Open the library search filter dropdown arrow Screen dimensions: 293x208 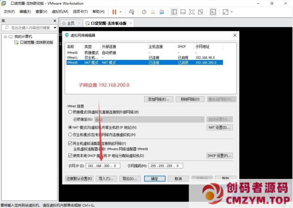(x=55, y=28)
